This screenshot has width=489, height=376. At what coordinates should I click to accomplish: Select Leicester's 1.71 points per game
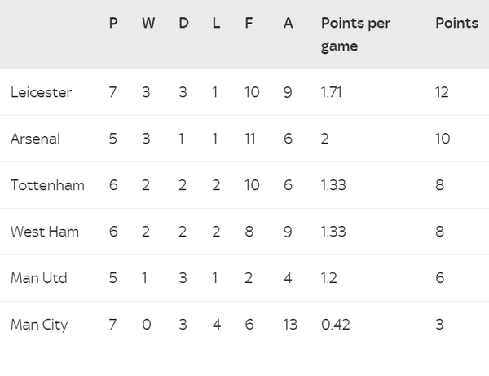tap(331, 92)
